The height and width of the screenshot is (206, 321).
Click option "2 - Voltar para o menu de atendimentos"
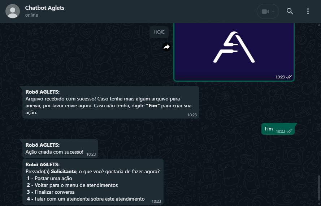pyautogui.click(x=72, y=185)
